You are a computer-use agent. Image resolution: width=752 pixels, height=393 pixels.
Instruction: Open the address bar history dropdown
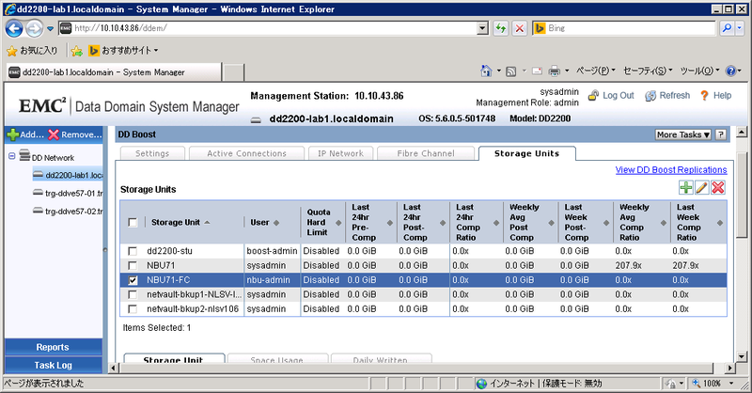(x=483, y=28)
